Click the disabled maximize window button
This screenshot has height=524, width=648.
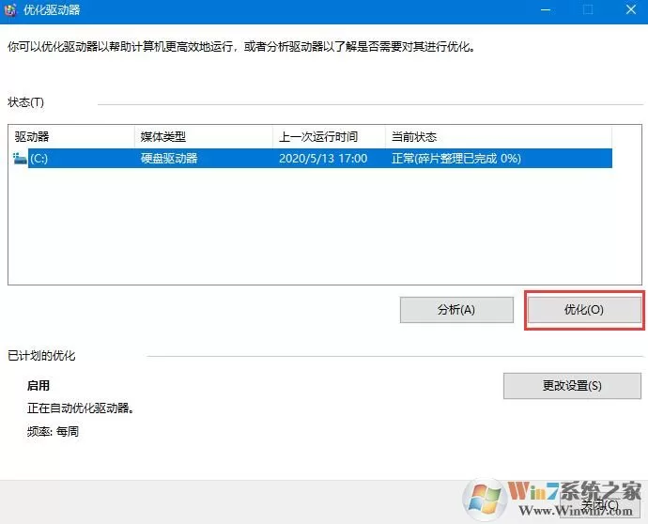click(588, 10)
